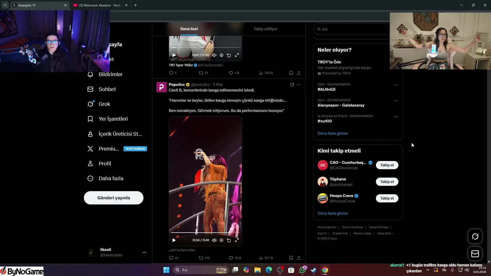Select the Anasayfa / X browser tab

pyautogui.click(x=39, y=5)
